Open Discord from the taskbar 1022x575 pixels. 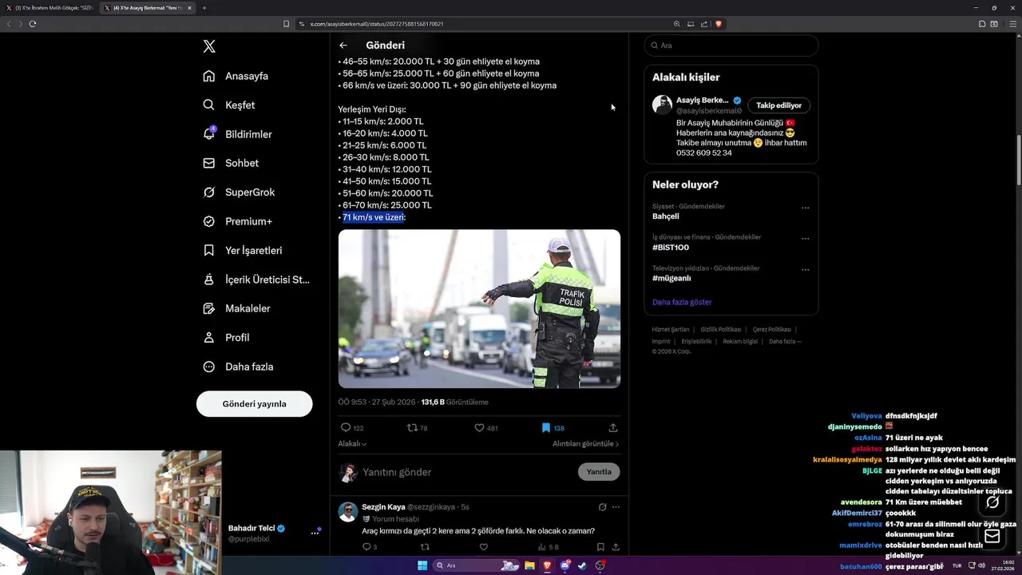[565, 565]
